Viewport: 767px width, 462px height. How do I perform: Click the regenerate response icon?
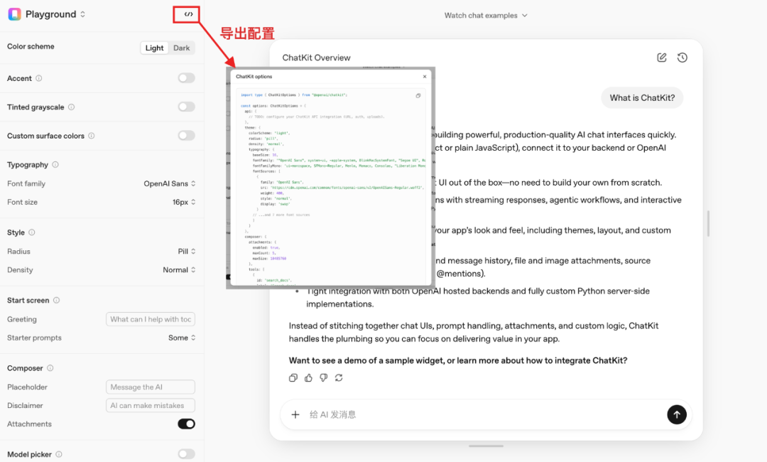click(339, 378)
